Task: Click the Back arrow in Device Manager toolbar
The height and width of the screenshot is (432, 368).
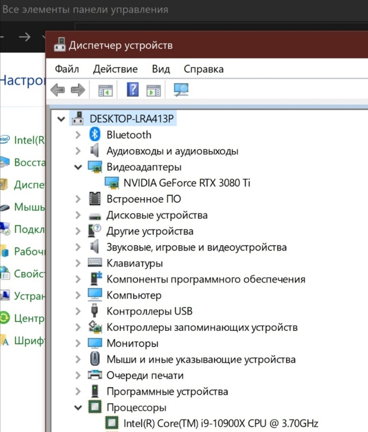Action: click(x=58, y=90)
